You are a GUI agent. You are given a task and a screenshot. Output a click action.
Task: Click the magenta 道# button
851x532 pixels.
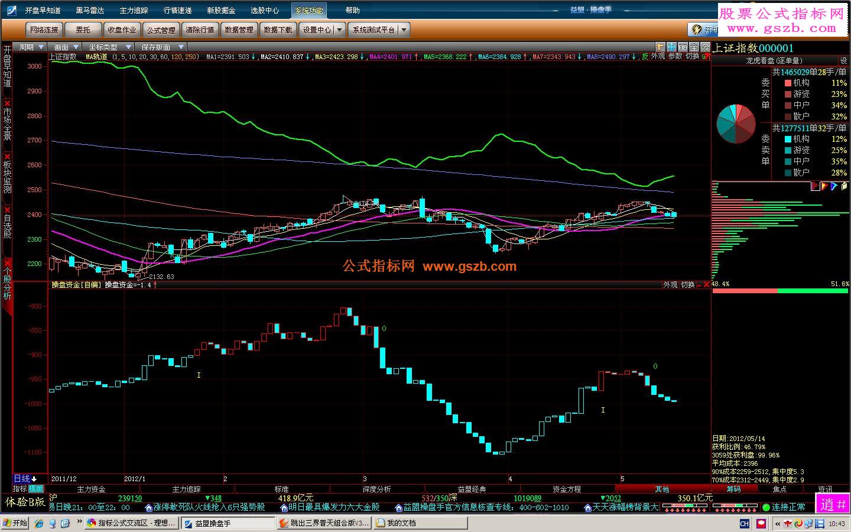[833, 504]
